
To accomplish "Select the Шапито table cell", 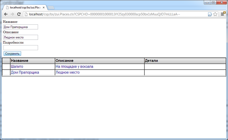I will [33, 67].
